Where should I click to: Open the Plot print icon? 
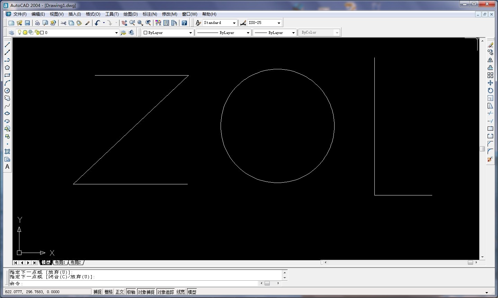click(37, 23)
